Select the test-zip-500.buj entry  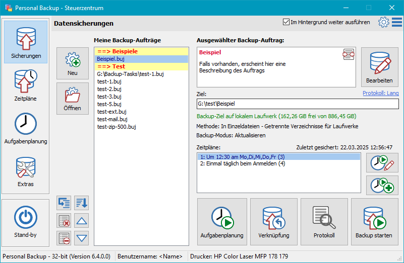click(141, 127)
